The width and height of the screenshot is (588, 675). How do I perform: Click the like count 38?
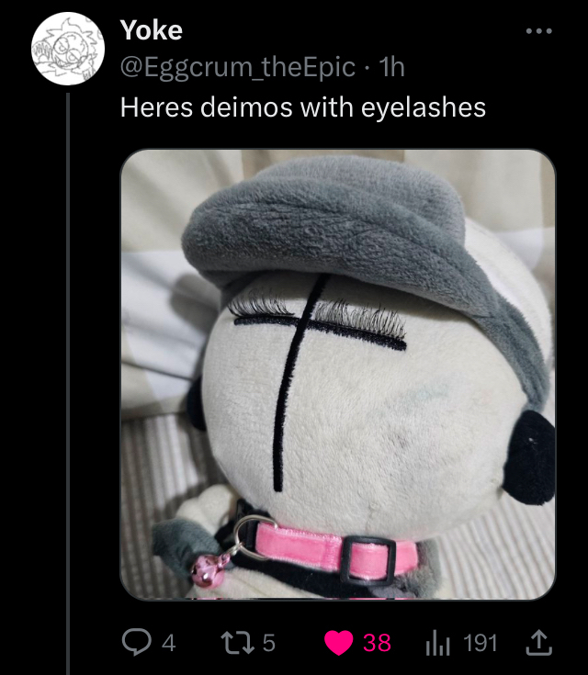click(x=377, y=643)
